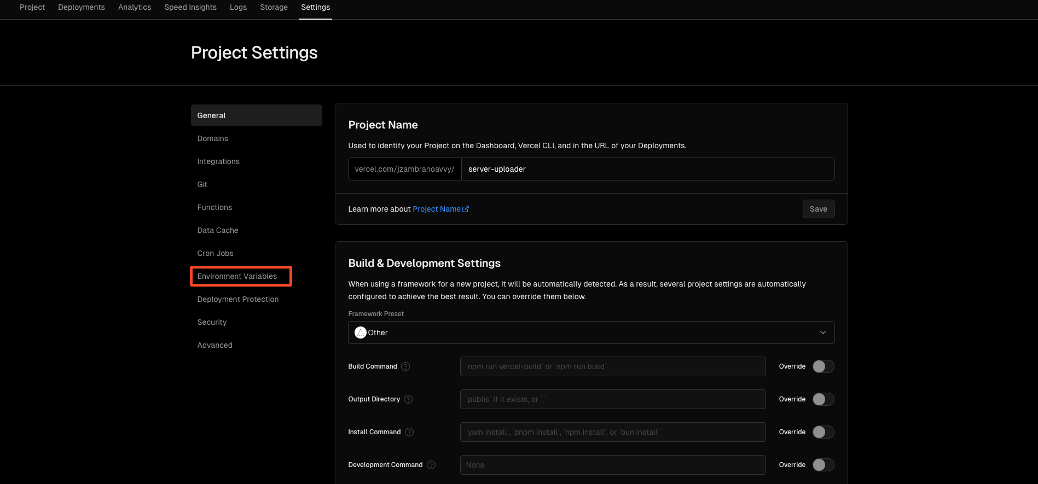1038x484 pixels.
Task: Click the project name input field
Action: point(647,169)
